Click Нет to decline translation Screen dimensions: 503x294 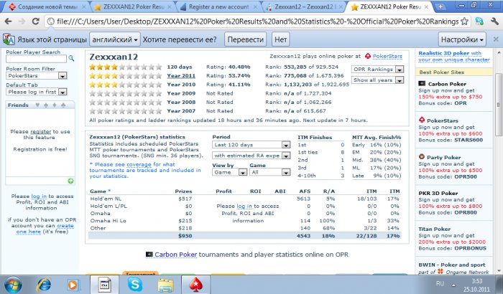(x=281, y=39)
